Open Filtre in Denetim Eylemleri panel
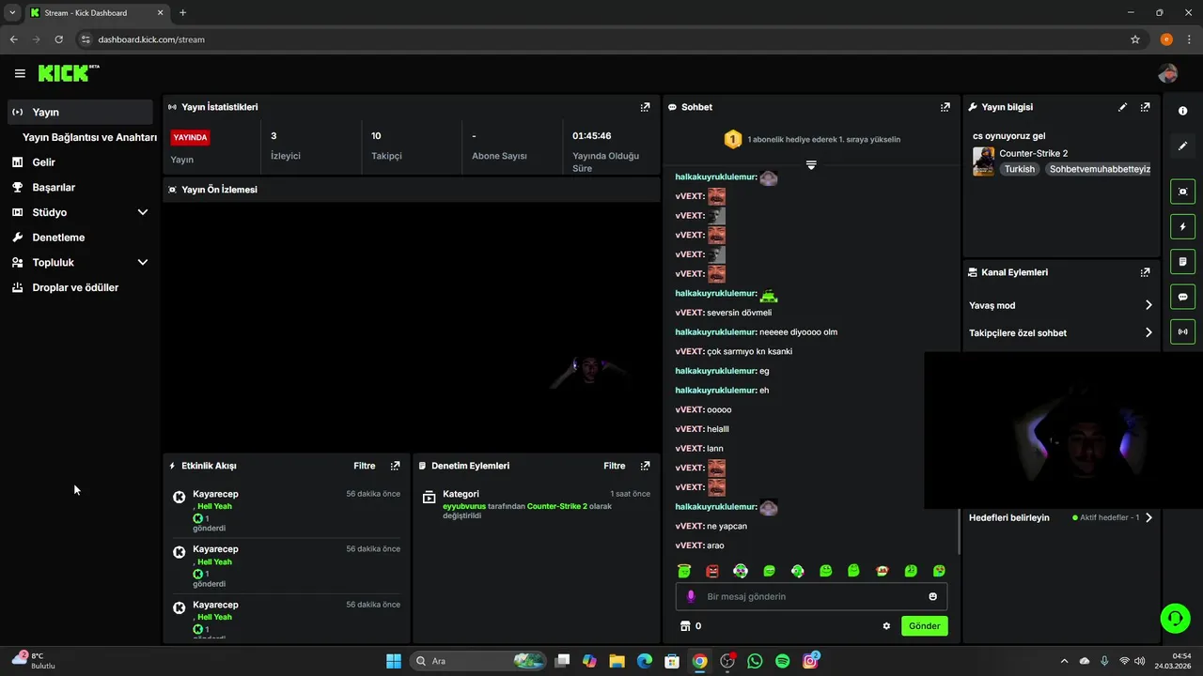1203x676 pixels. coord(615,466)
